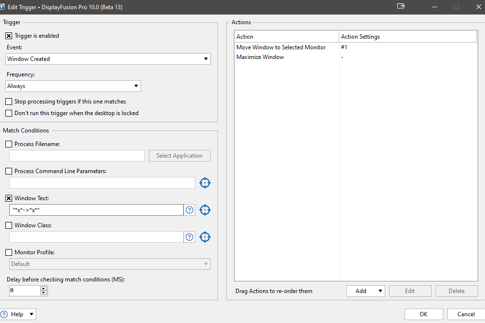
Task: Open the Add actions dropdown button
Action: (366, 291)
